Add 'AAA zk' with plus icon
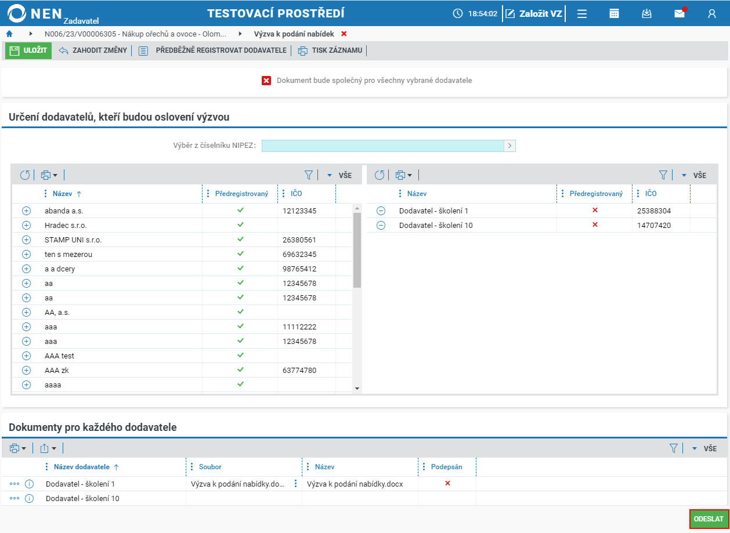Image resolution: width=730 pixels, height=533 pixels. [x=26, y=370]
